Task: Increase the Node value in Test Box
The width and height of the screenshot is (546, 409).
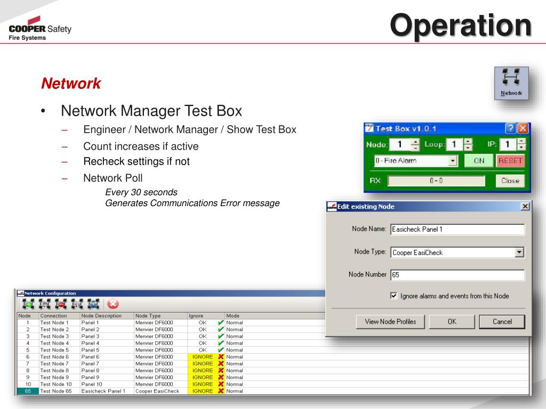Action: click(x=415, y=141)
